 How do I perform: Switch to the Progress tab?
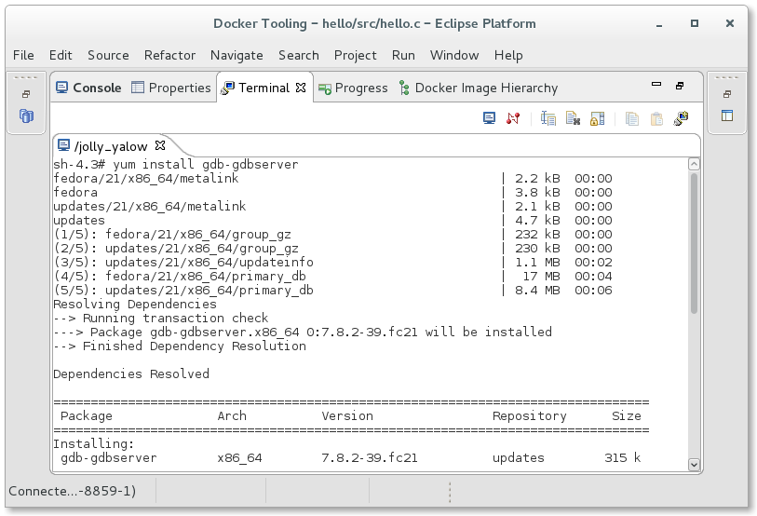(x=353, y=88)
